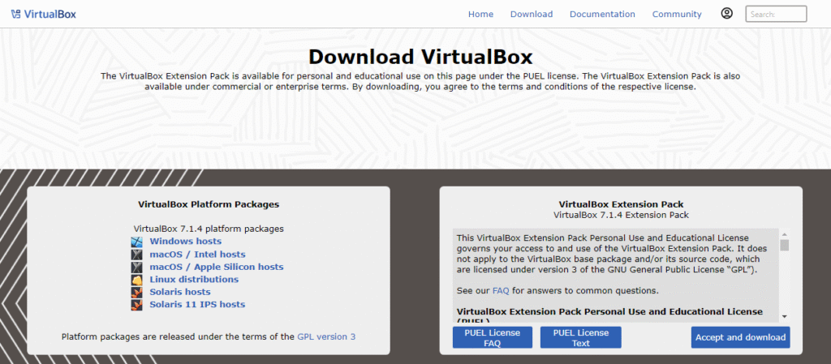Click the Linux distributions penguin icon
The image size is (831, 364).
(x=137, y=280)
